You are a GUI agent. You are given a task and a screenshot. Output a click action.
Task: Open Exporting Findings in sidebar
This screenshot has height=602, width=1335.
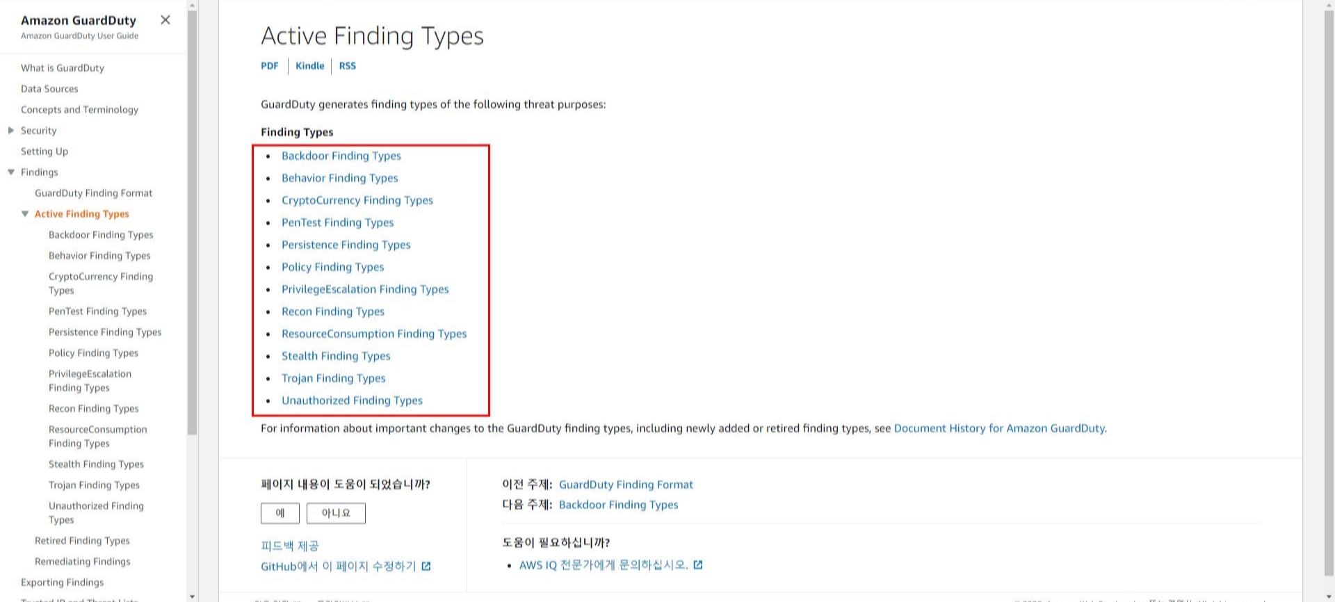[x=62, y=582]
